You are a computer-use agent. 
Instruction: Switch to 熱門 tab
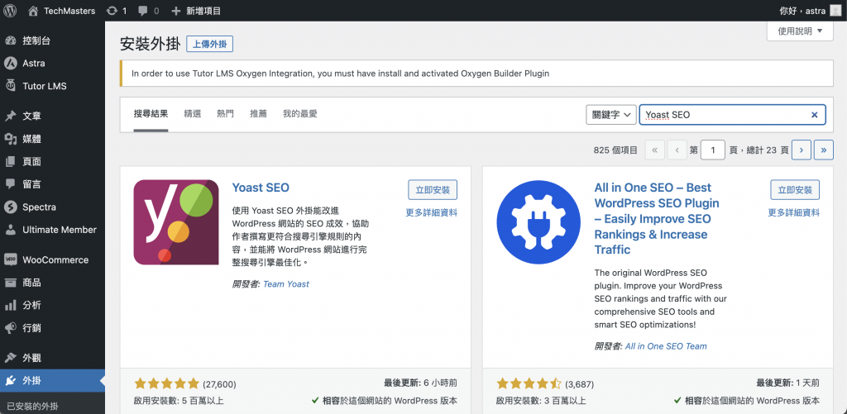tap(225, 114)
